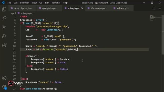The height and width of the screenshot is (92, 164).
Task: Open the Help menu
Action: (x=65, y=3)
